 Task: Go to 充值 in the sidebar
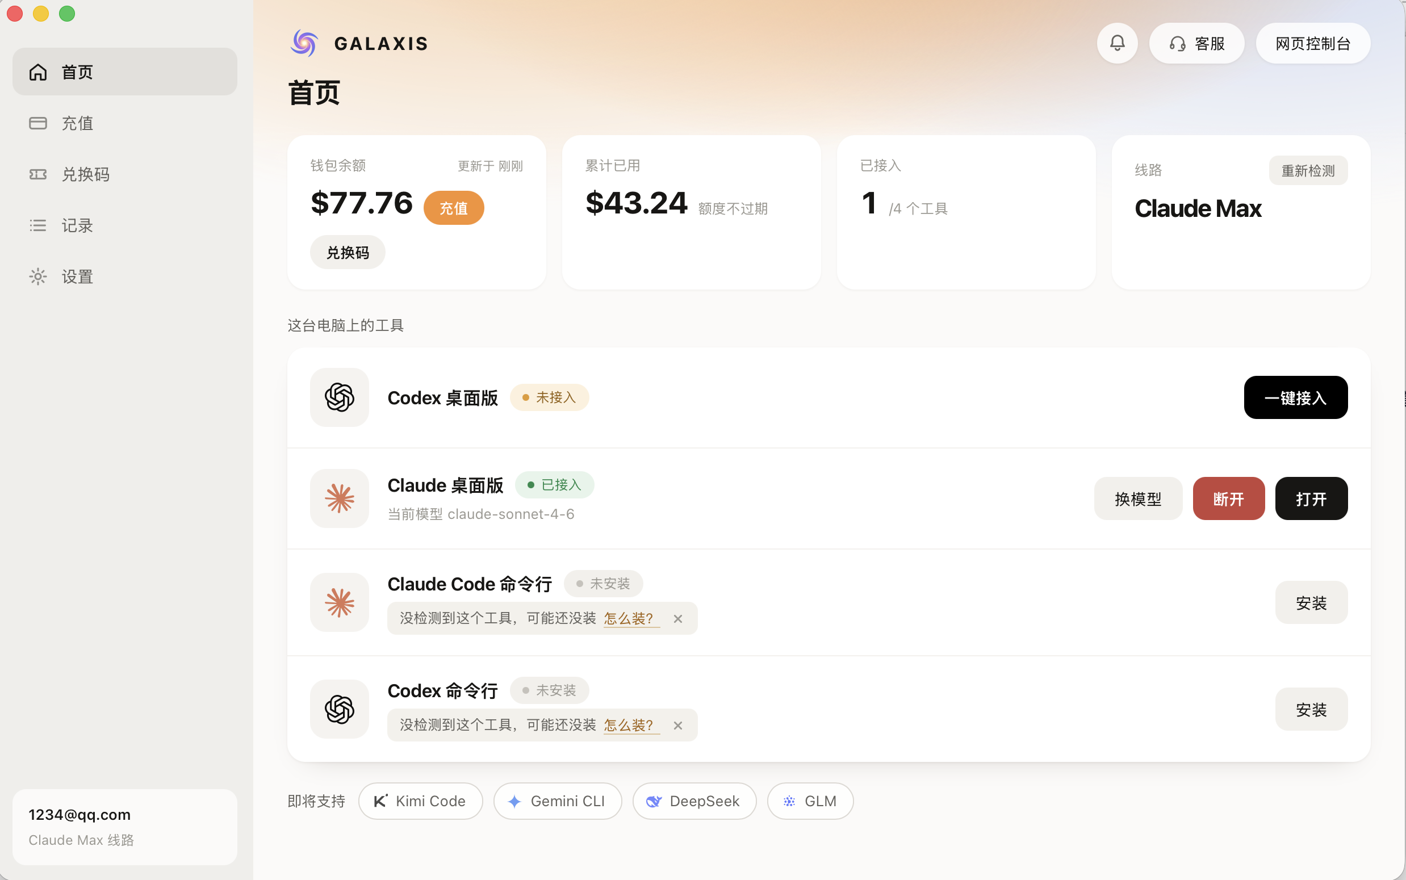(x=124, y=123)
